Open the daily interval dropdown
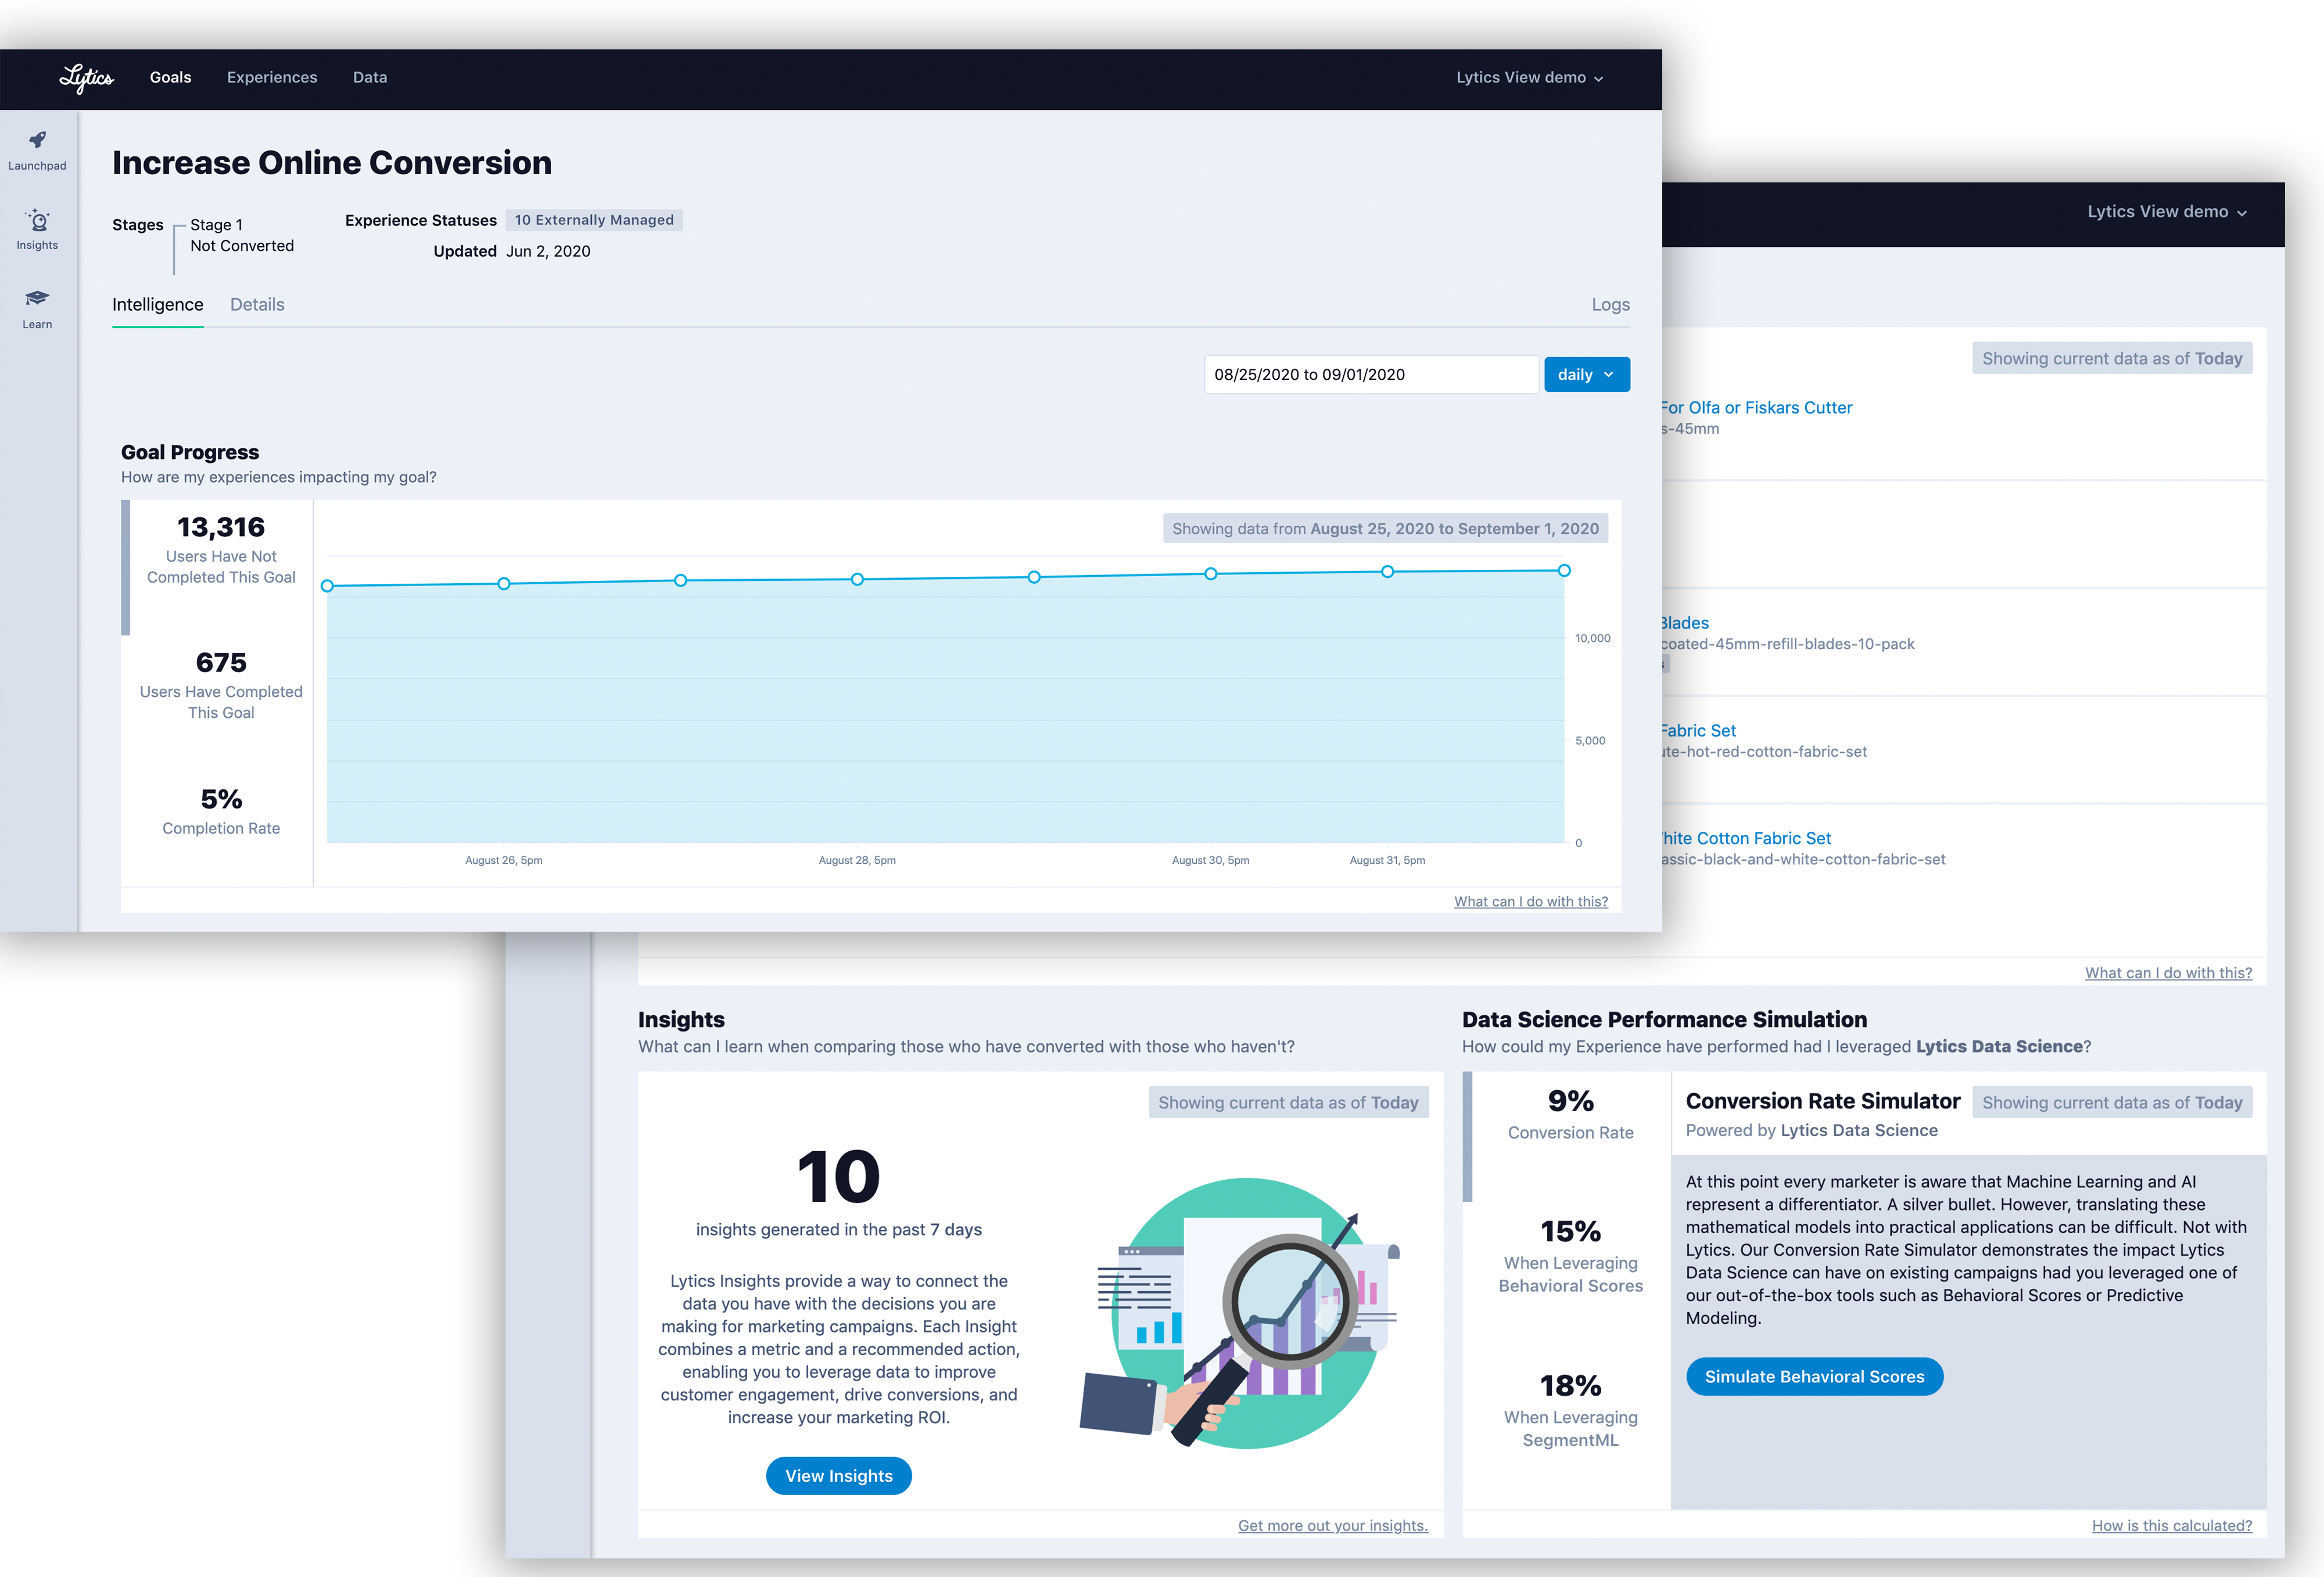2324x1577 pixels. [1586, 375]
